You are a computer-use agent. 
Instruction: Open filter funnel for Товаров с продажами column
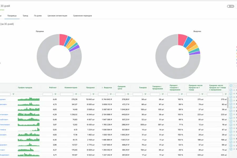(x=163, y=94)
